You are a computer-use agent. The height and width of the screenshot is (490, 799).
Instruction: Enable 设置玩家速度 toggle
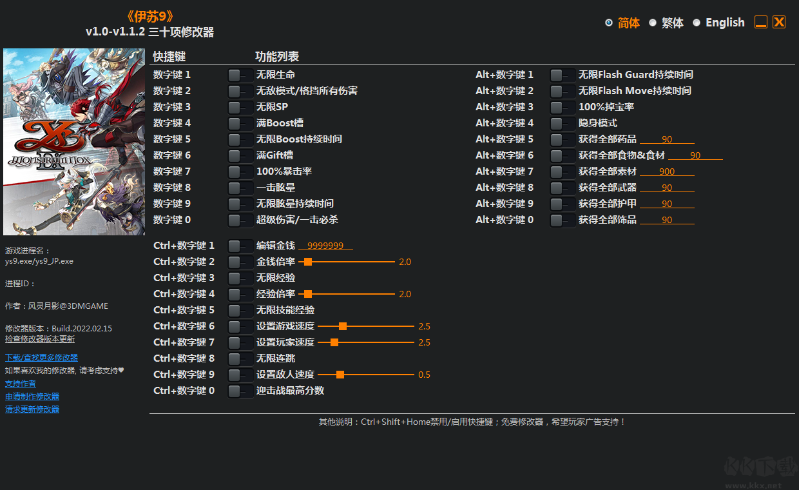(x=240, y=343)
